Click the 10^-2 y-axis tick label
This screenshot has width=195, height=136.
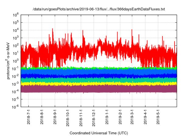(x=16, y=76)
